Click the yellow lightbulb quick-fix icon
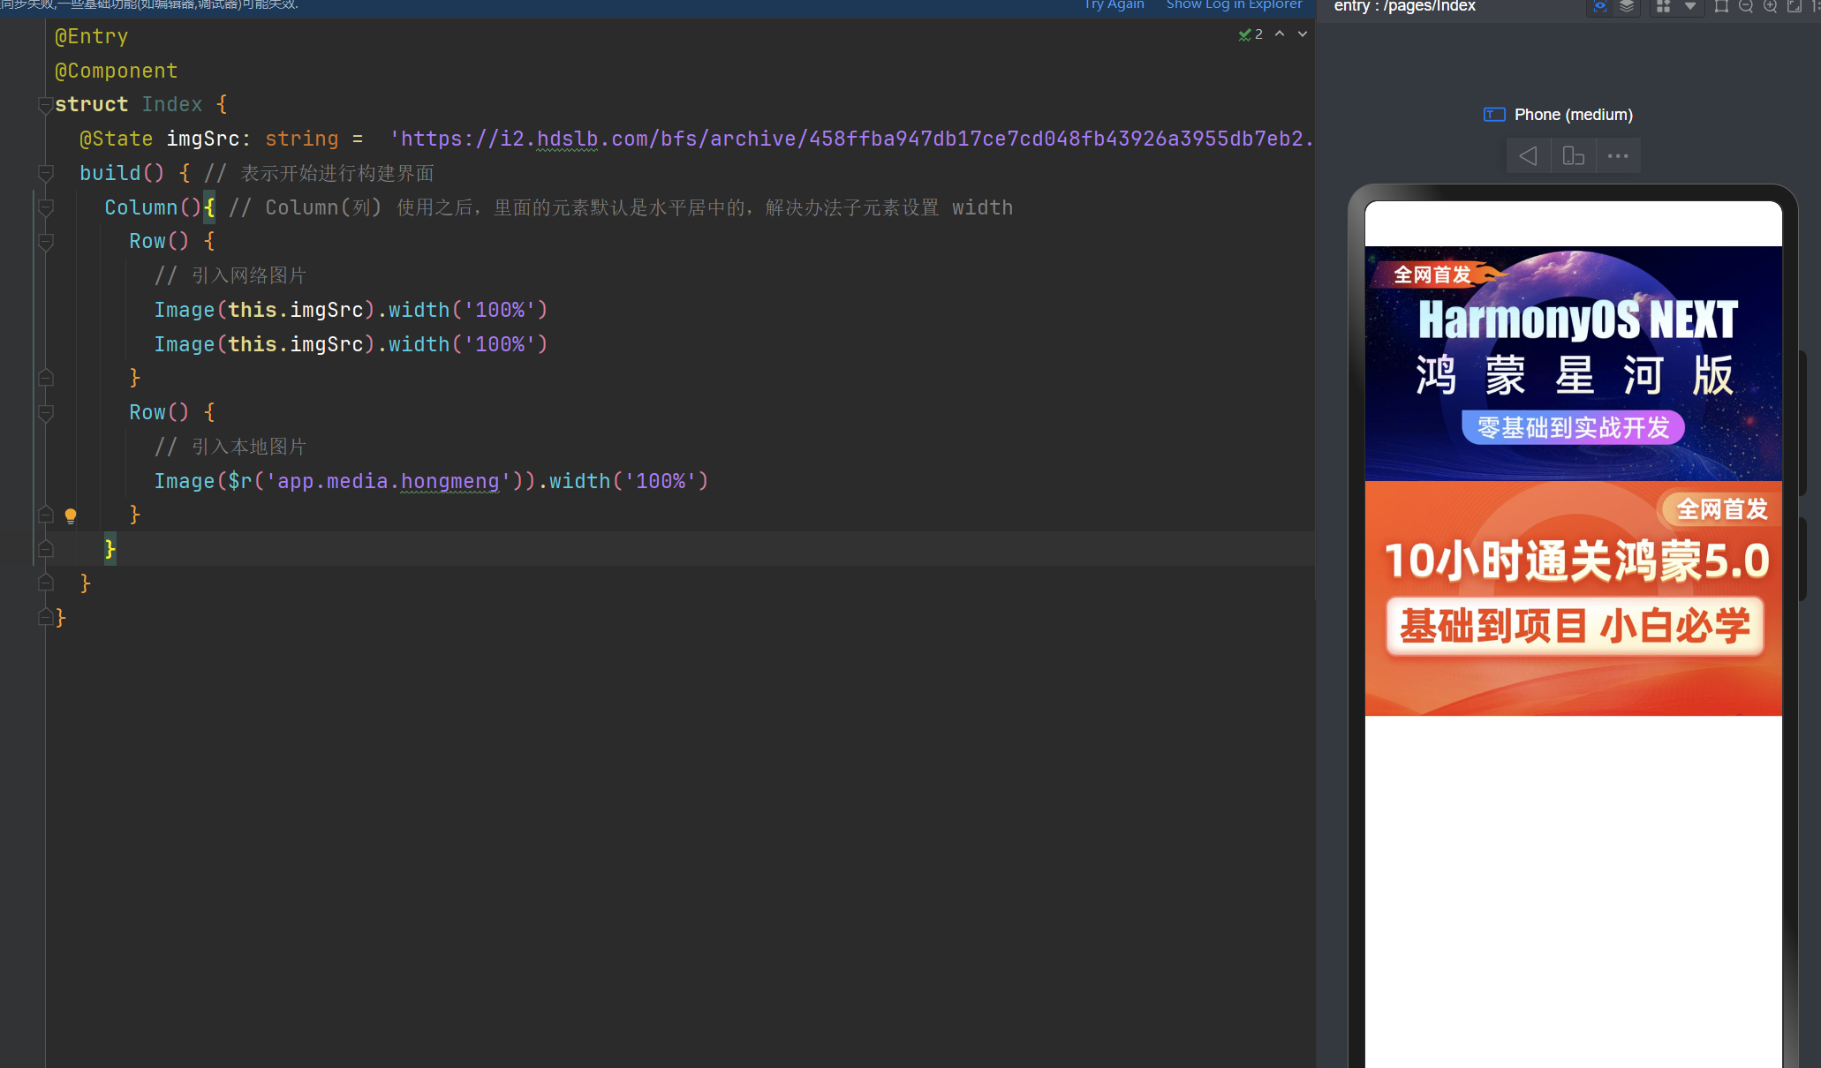Screen dimensions: 1821x1068 (71, 515)
